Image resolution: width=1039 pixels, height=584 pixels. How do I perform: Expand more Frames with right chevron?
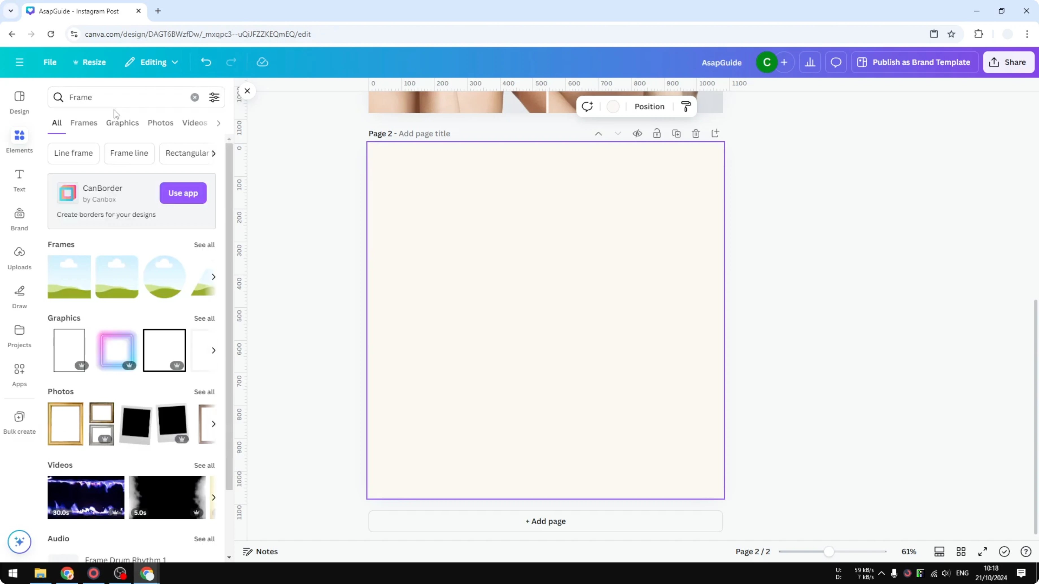(x=214, y=277)
